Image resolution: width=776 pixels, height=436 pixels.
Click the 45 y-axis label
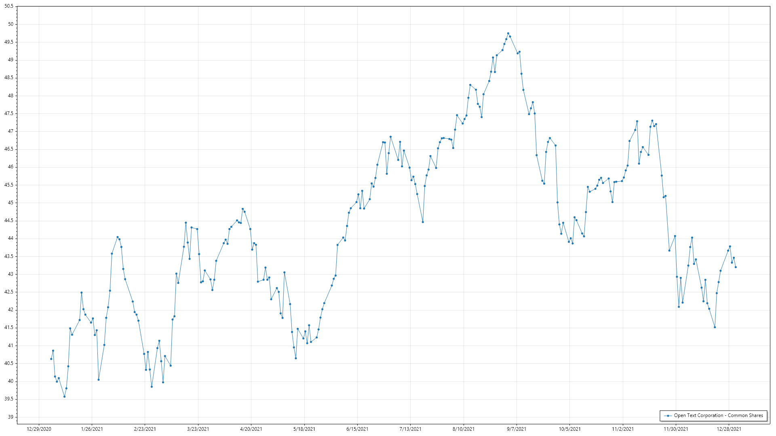point(11,203)
